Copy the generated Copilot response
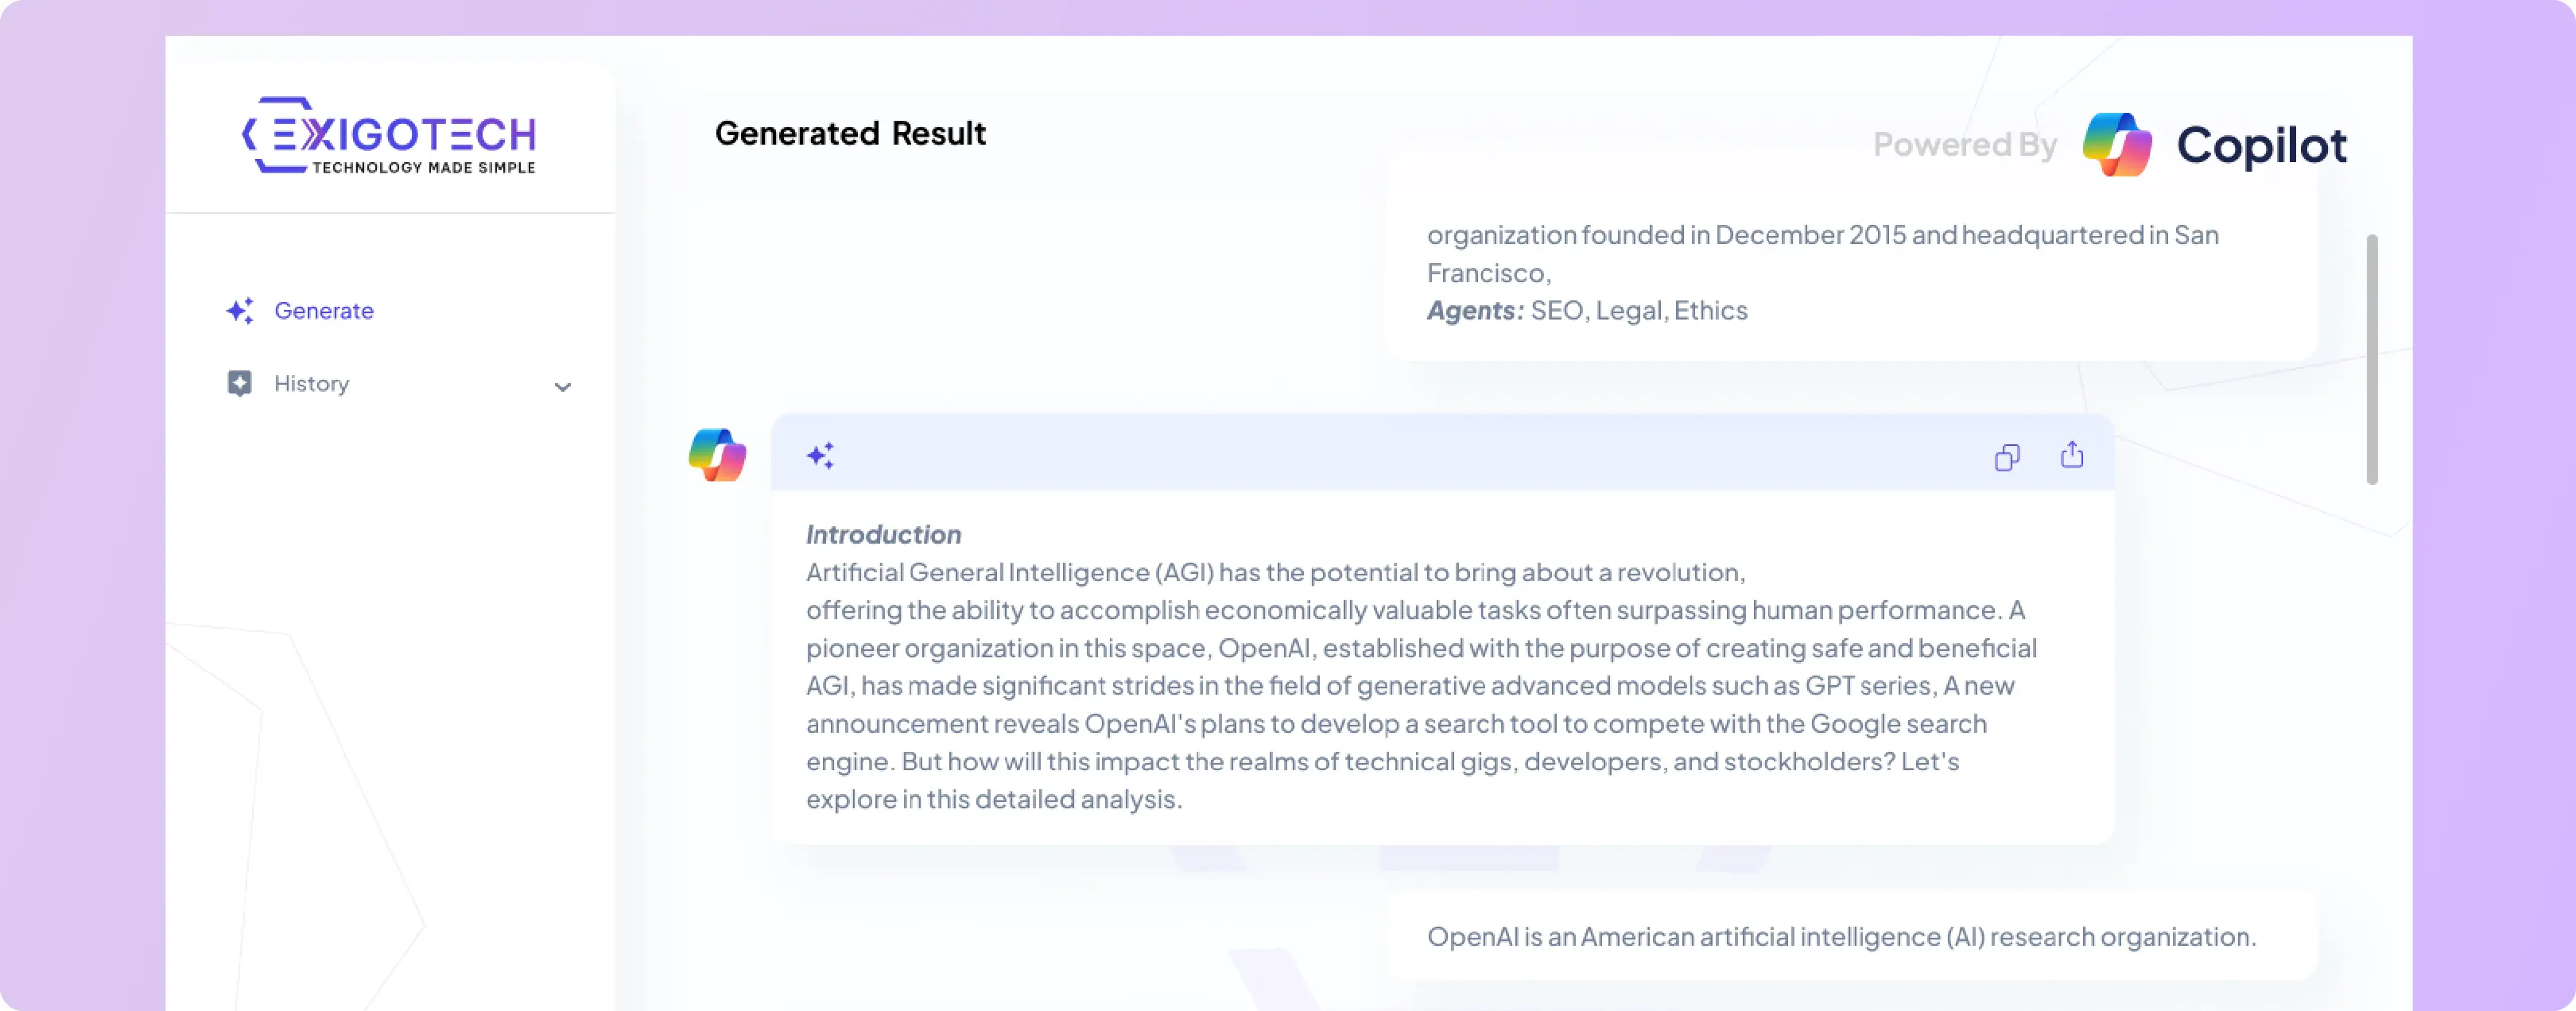 point(2007,456)
